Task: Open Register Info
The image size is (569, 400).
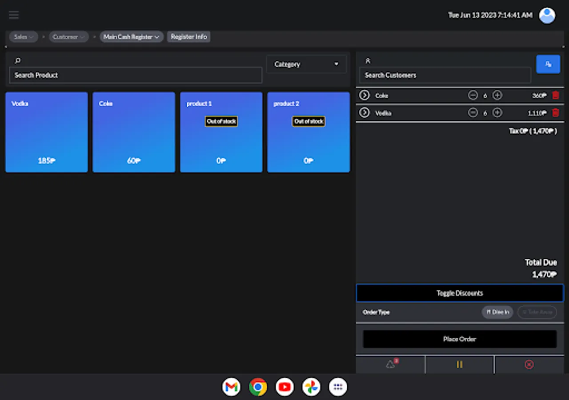Action: click(189, 37)
